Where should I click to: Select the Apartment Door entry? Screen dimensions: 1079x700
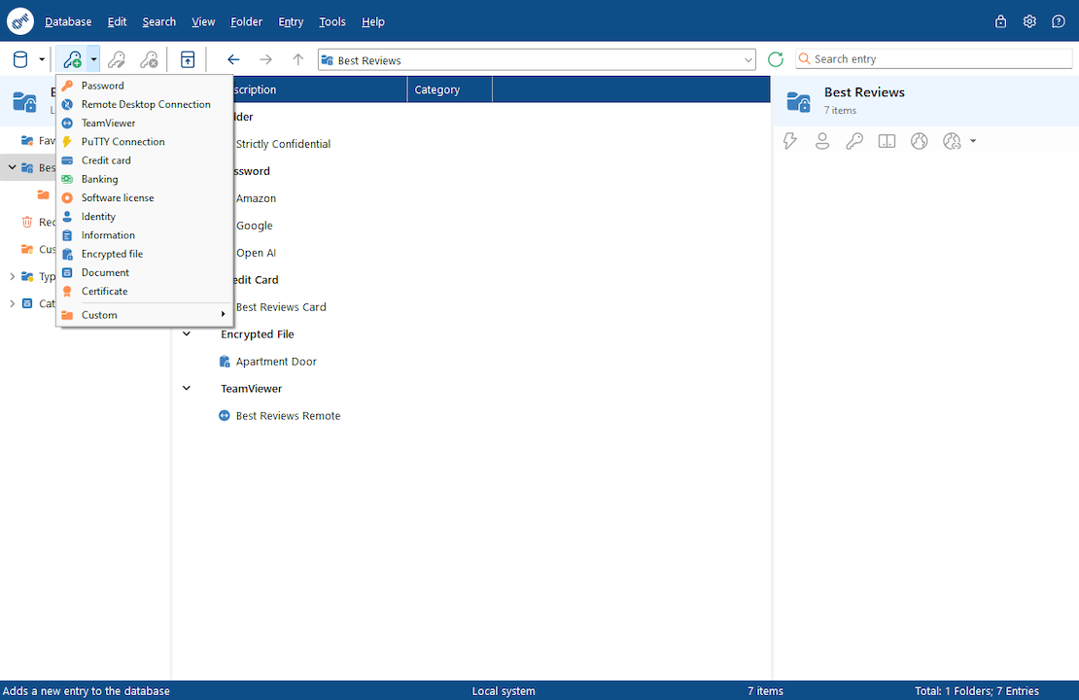pyautogui.click(x=276, y=362)
